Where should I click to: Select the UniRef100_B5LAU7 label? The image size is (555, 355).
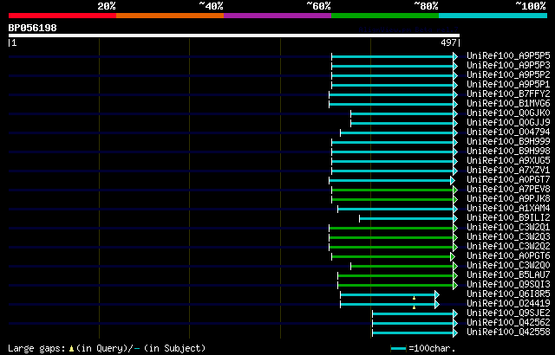click(x=508, y=275)
